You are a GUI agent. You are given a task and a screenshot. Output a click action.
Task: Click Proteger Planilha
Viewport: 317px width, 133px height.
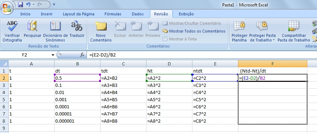(x=239, y=31)
